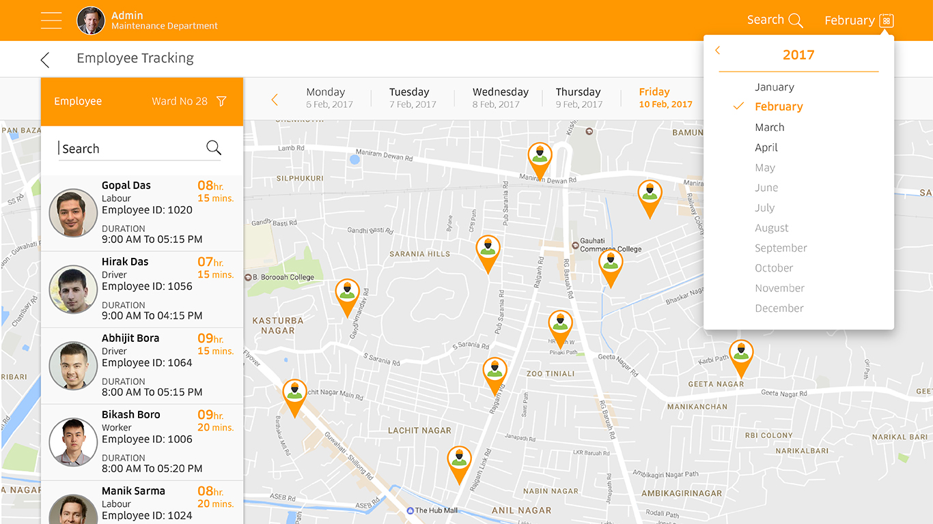The image size is (933, 524).
Task: Click the employee search magnifier icon
Action: click(x=214, y=148)
